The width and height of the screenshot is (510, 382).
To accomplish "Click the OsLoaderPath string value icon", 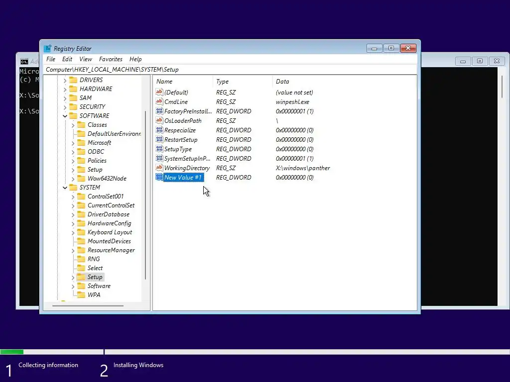I will tap(159, 120).
